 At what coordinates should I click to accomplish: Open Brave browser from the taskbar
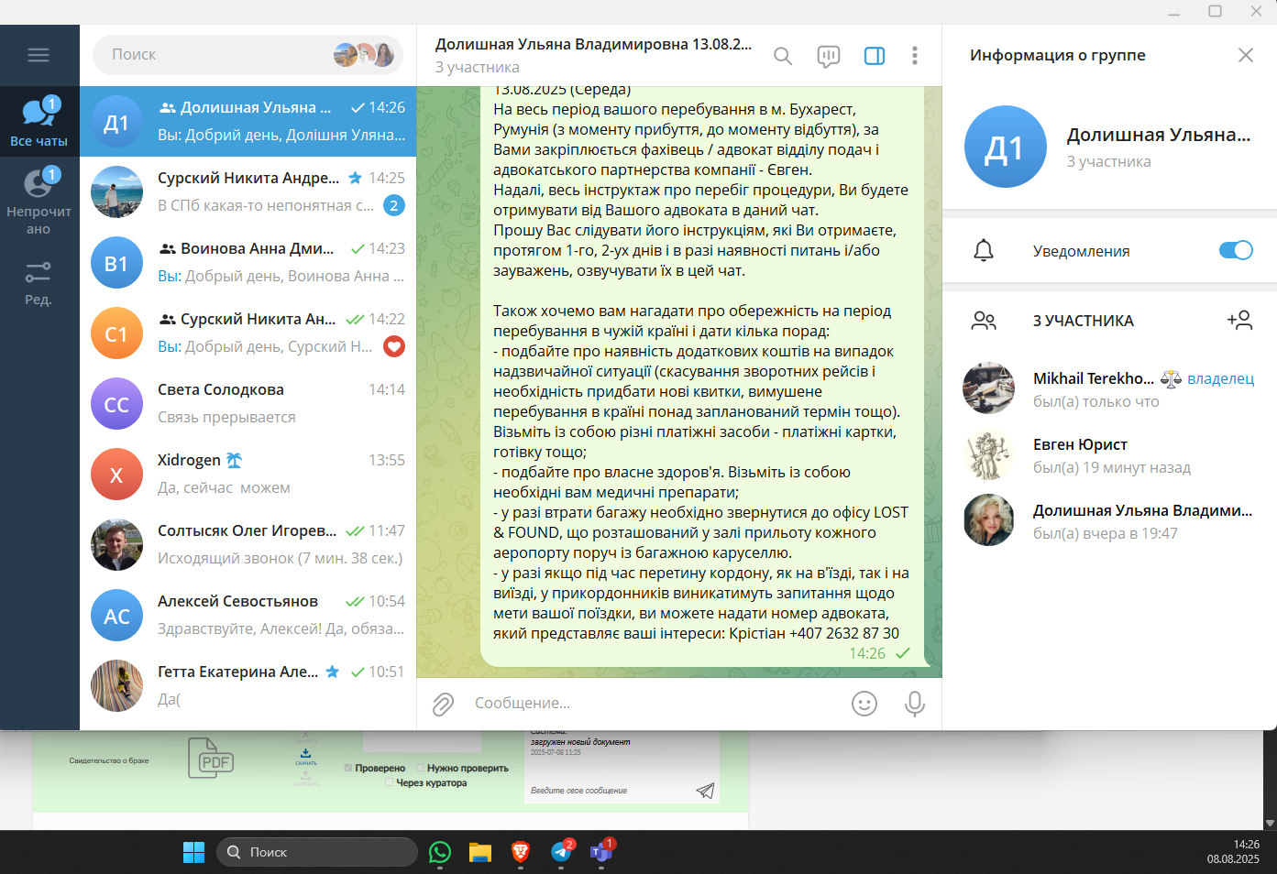click(521, 852)
